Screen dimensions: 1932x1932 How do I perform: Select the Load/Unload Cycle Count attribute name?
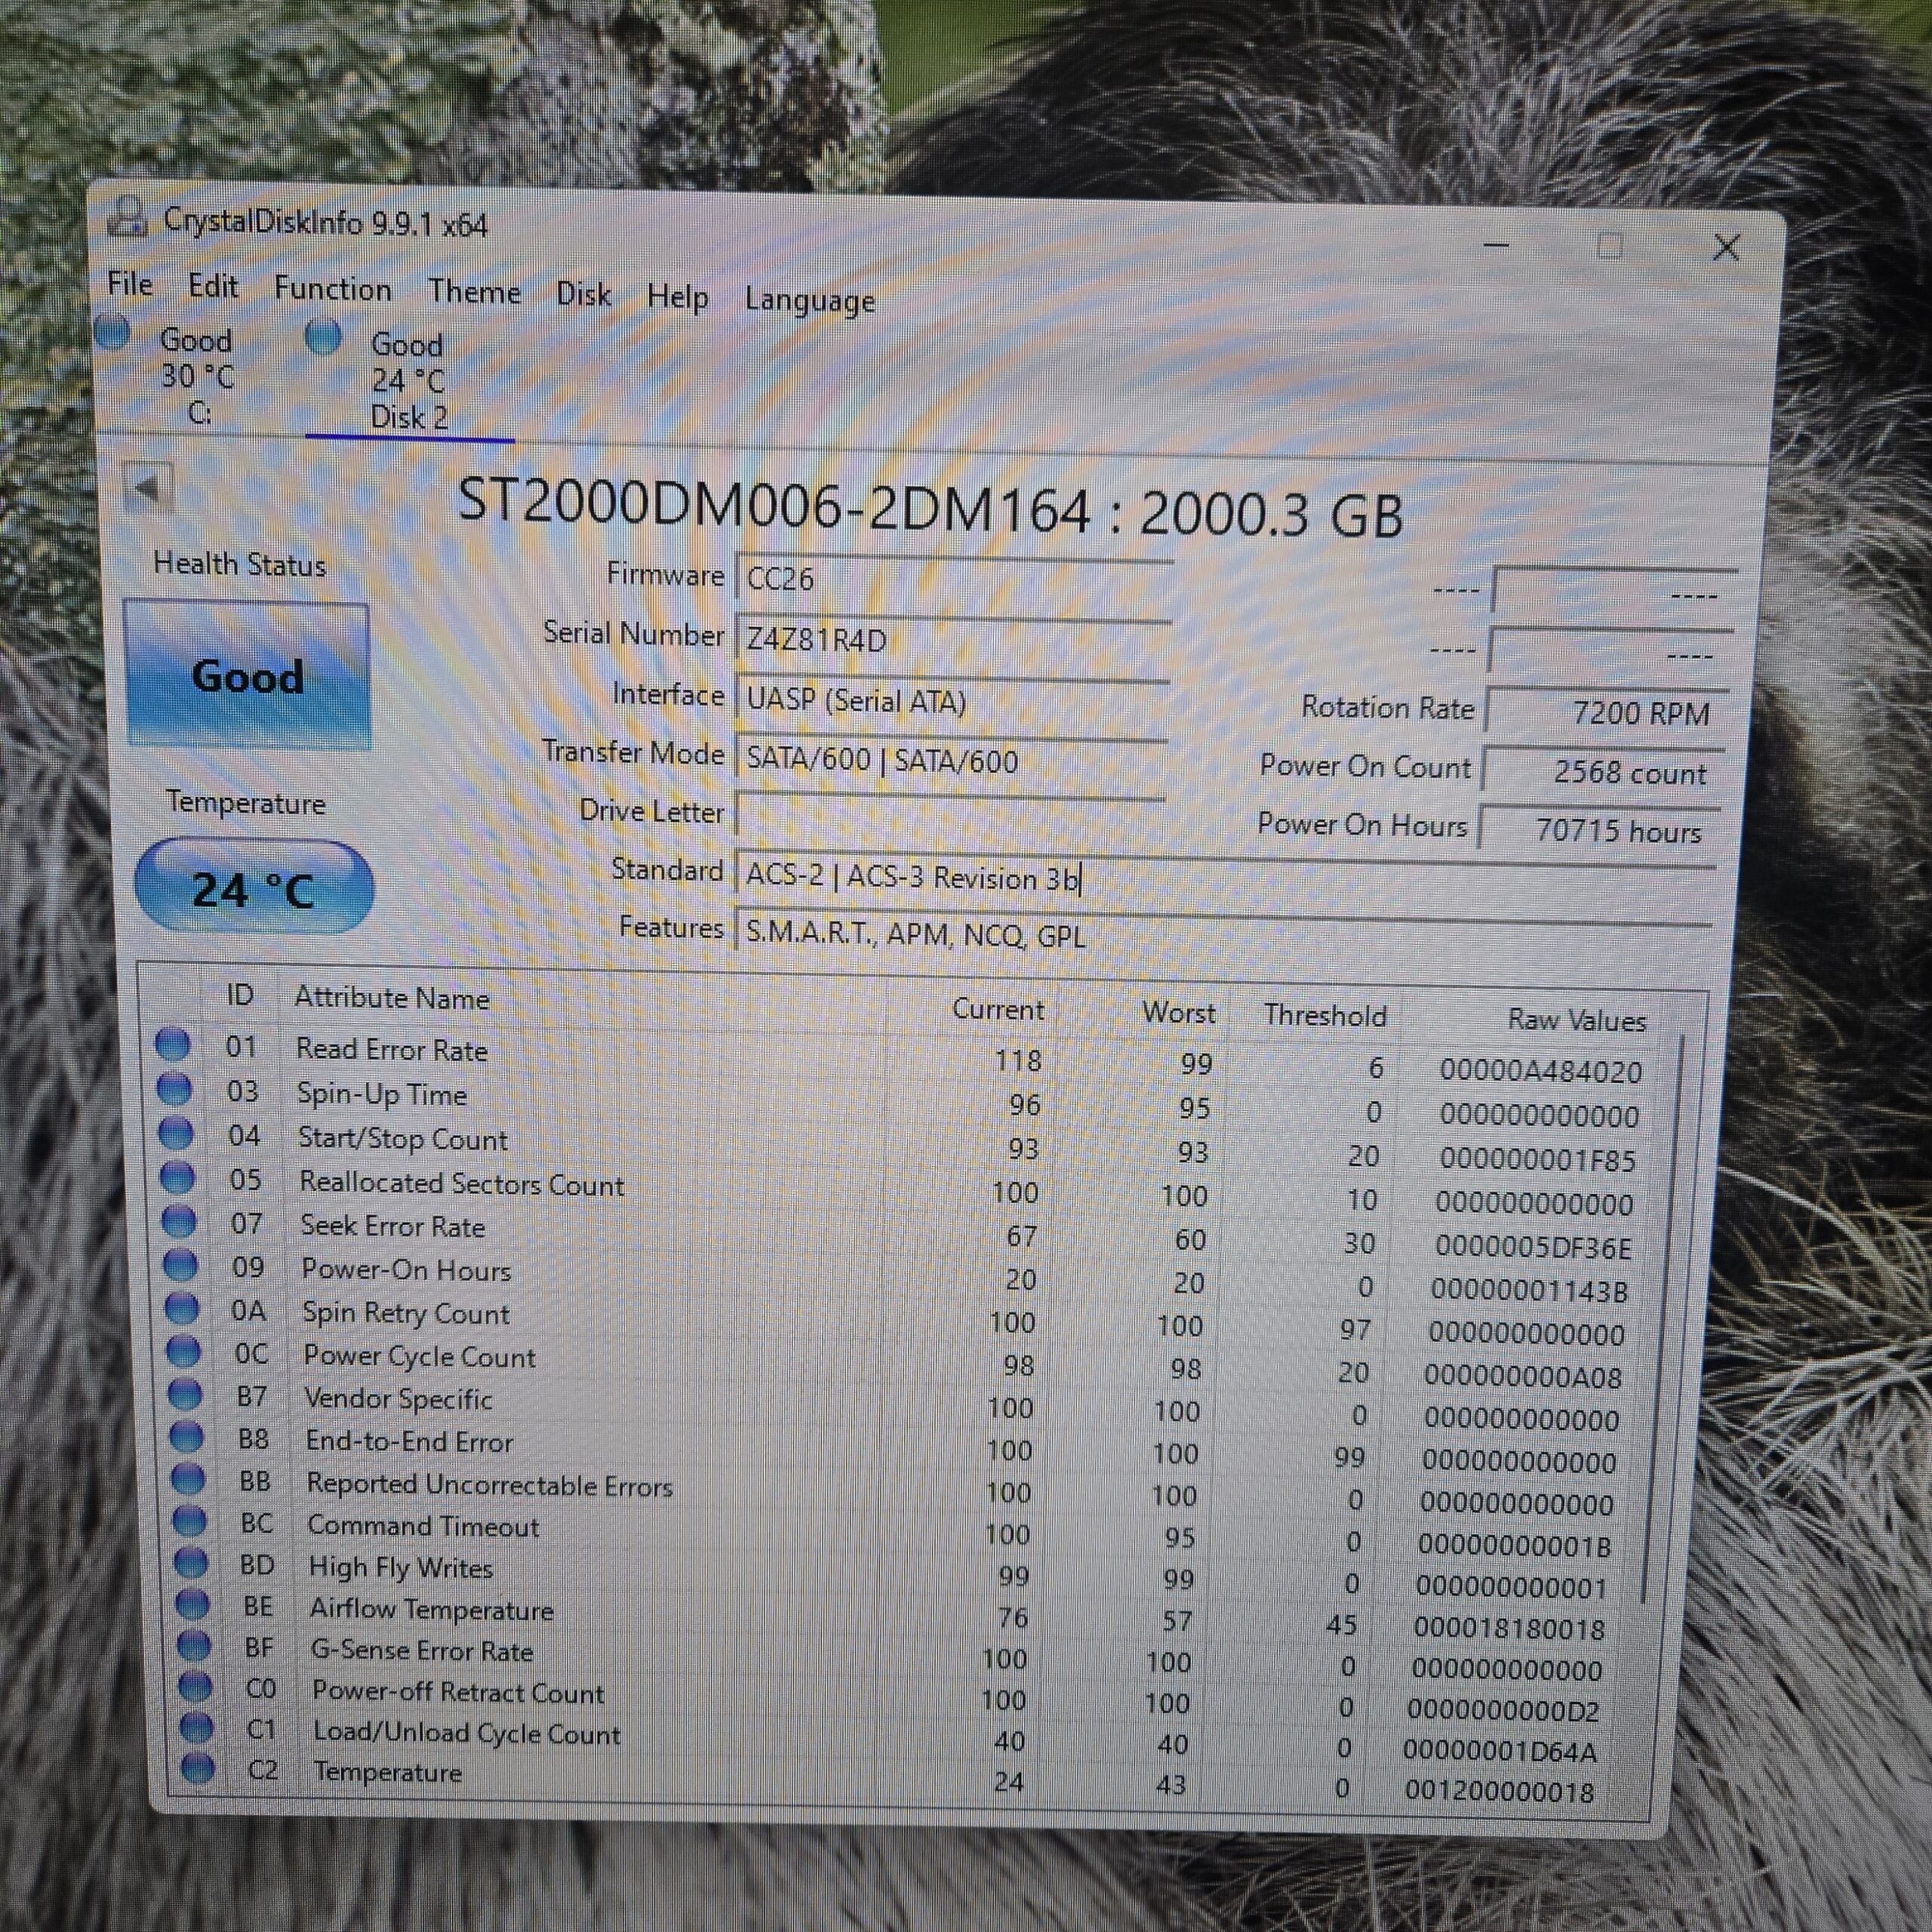[466, 1732]
